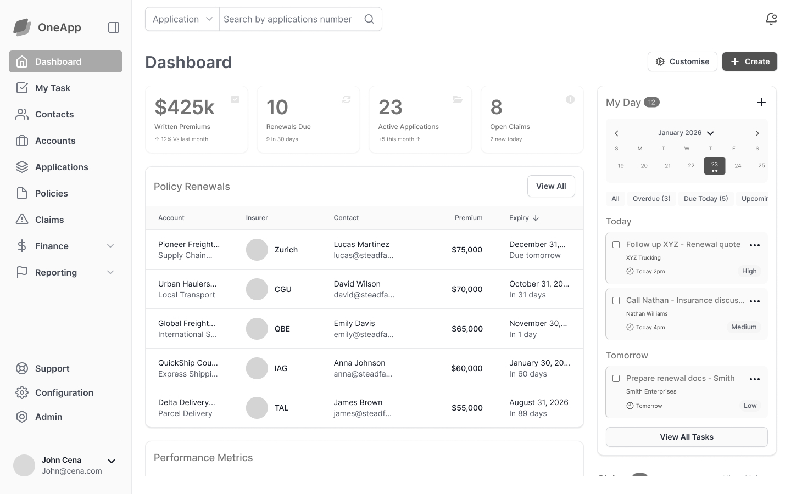Open Admin in sidebar

coord(65,417)
